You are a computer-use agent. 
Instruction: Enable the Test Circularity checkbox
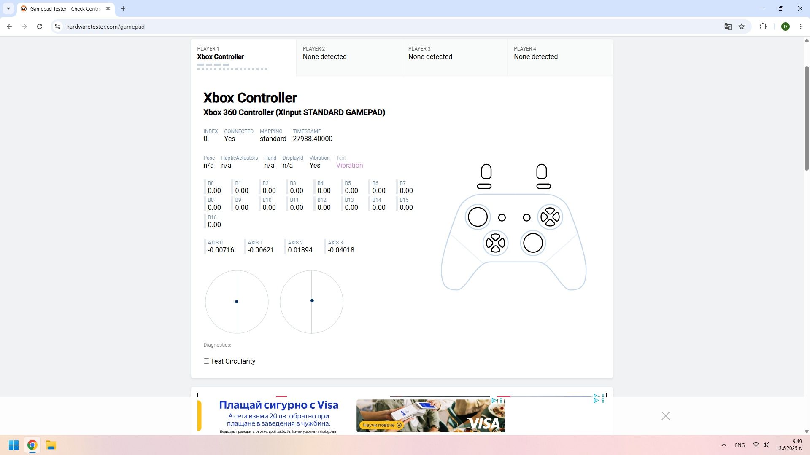click(x=206, y=361)
